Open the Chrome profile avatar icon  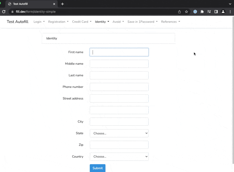click(223, 12)
